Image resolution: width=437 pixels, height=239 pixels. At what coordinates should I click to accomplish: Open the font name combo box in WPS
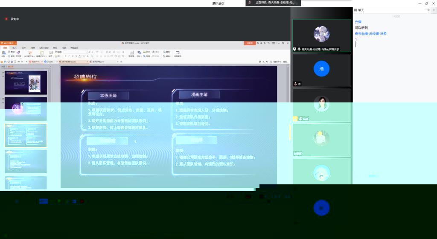71,52
